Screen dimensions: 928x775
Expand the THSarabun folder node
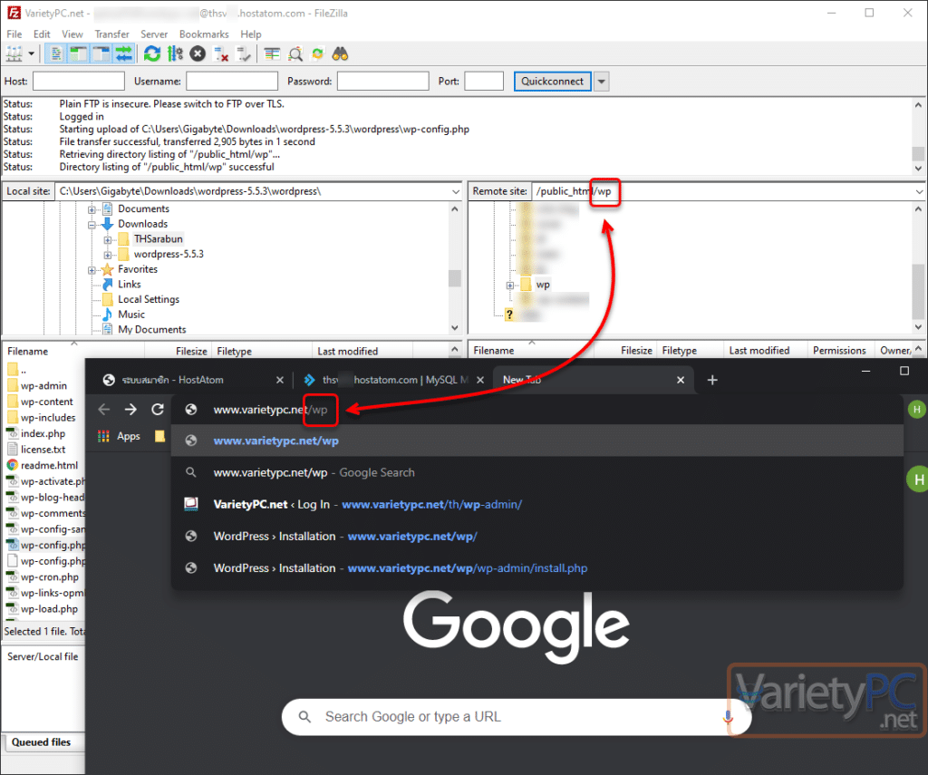[x=108, y=240]
